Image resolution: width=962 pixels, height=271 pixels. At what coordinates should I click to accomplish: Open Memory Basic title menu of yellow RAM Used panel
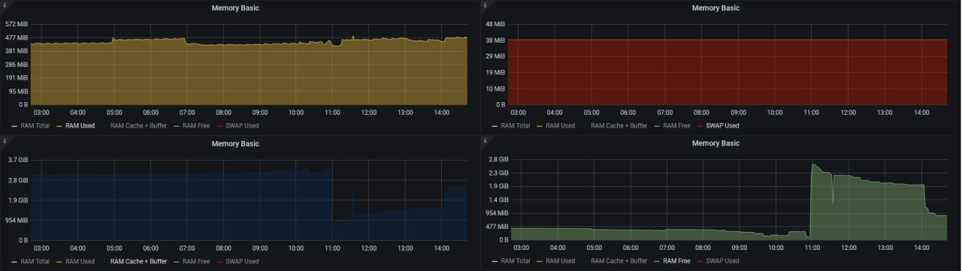(235, 8)
